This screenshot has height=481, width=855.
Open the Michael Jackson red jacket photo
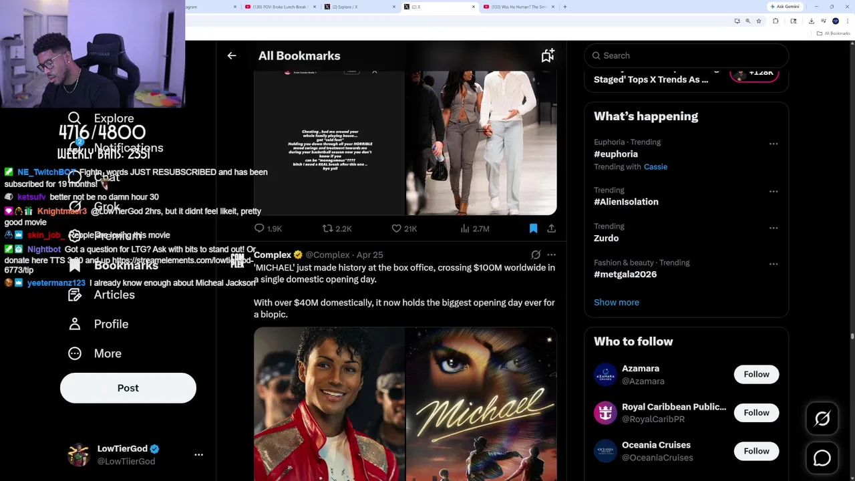[x=329, y=404]
